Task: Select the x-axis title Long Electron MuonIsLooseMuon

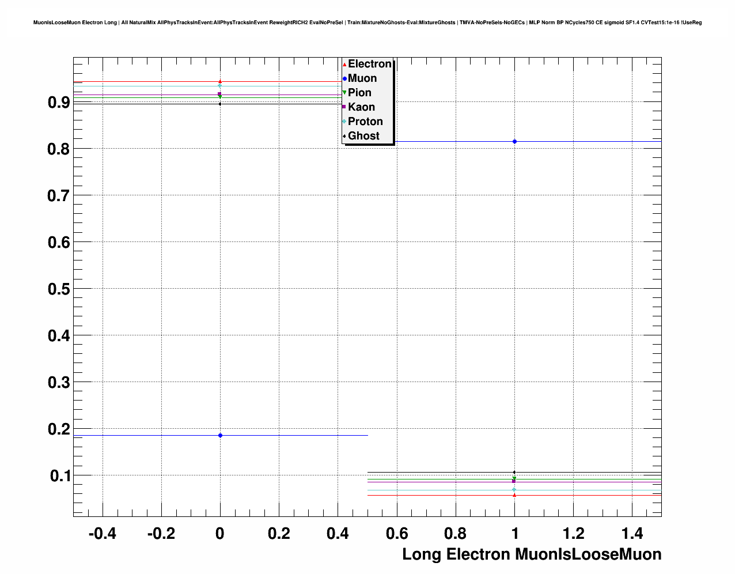Action: [x=531, y=554]
